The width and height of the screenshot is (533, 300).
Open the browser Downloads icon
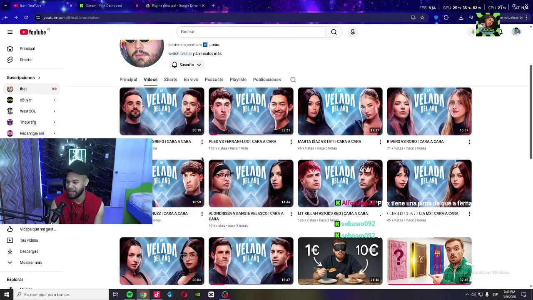(x=461, y=17)
